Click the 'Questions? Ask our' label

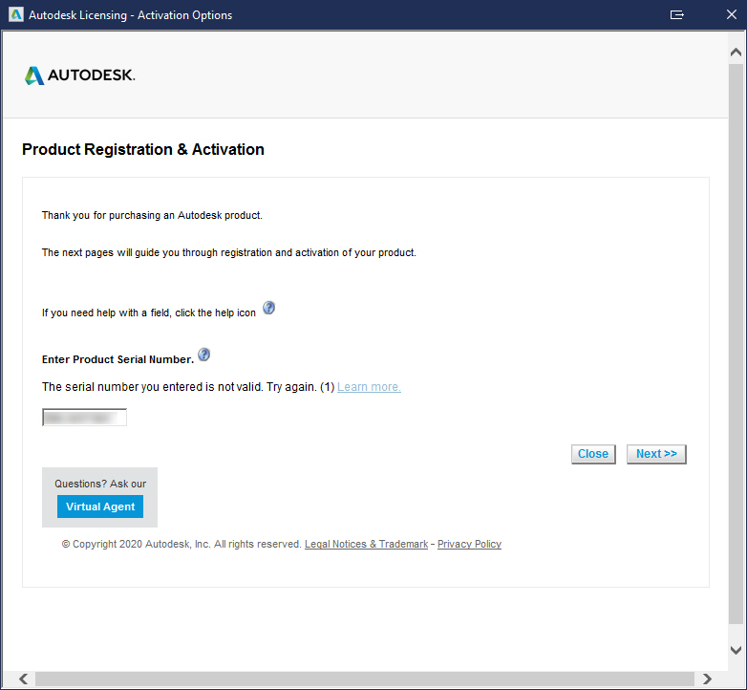coord(100,484)
